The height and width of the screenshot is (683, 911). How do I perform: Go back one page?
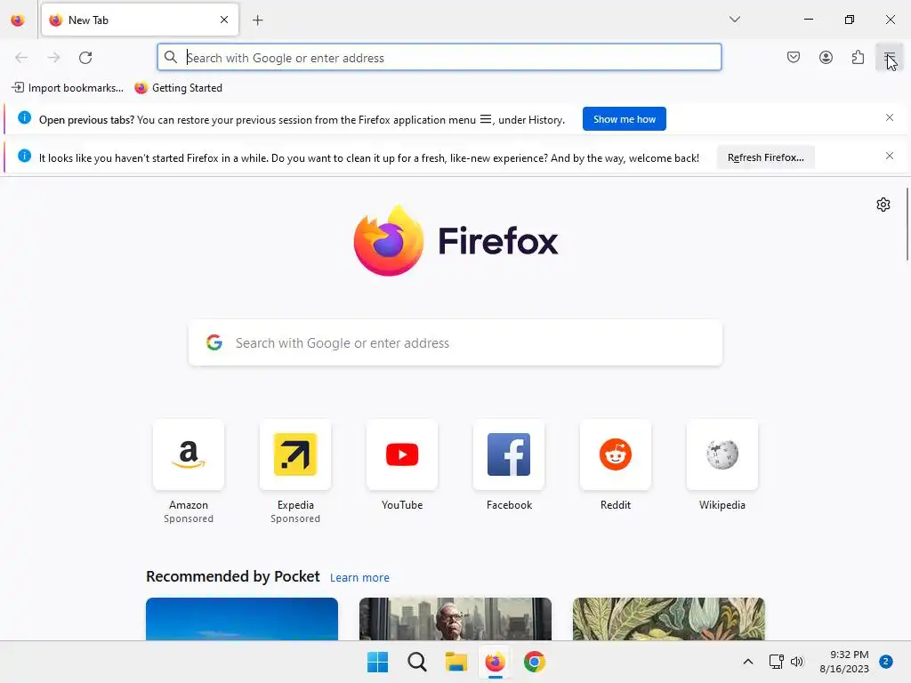point(21,58)
